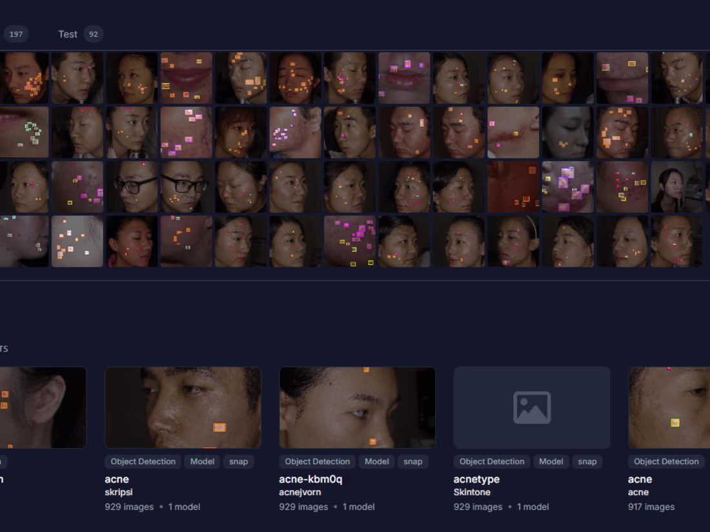This screenshot has height=532, width=710.
Task: Click the Object Detection tag on acne-kbm0q card
Action: (316, 461)
